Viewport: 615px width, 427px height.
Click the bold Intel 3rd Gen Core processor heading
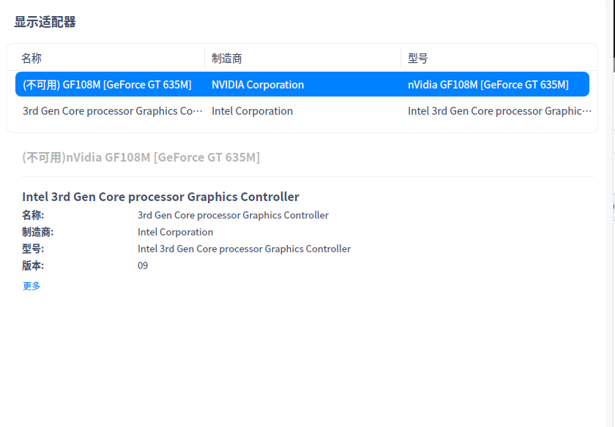point(160,197)
